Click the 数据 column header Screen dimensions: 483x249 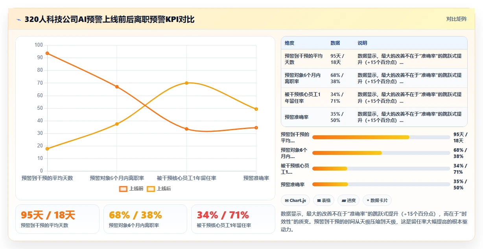[x=335, y=43]
